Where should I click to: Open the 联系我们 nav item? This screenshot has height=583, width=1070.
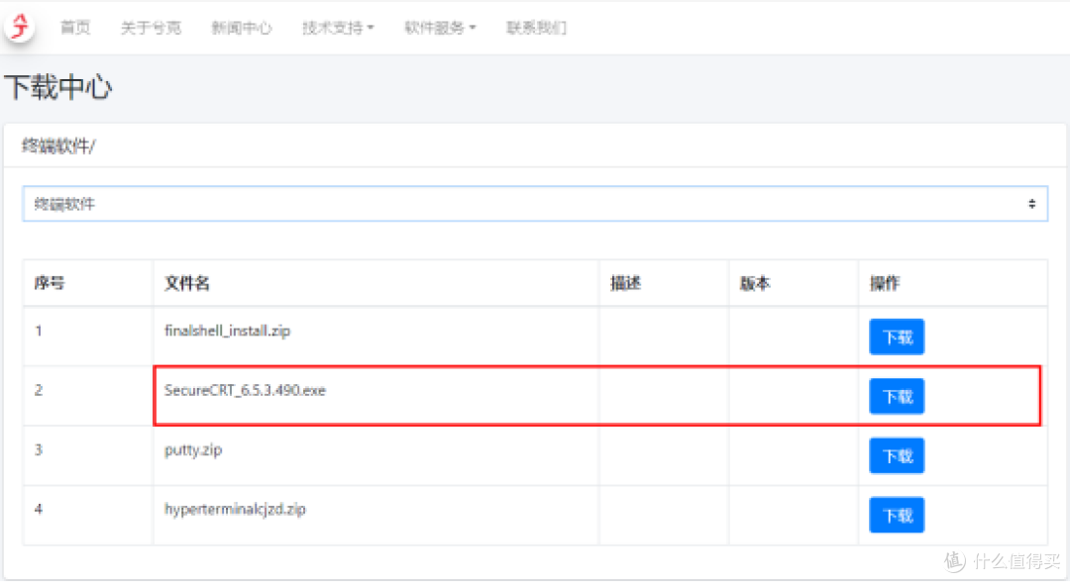[536, 28]
